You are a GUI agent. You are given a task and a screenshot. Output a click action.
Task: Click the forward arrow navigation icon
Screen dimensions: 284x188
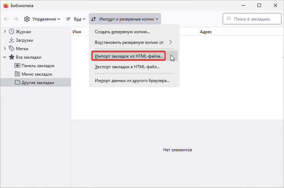[x=16, y=19]
